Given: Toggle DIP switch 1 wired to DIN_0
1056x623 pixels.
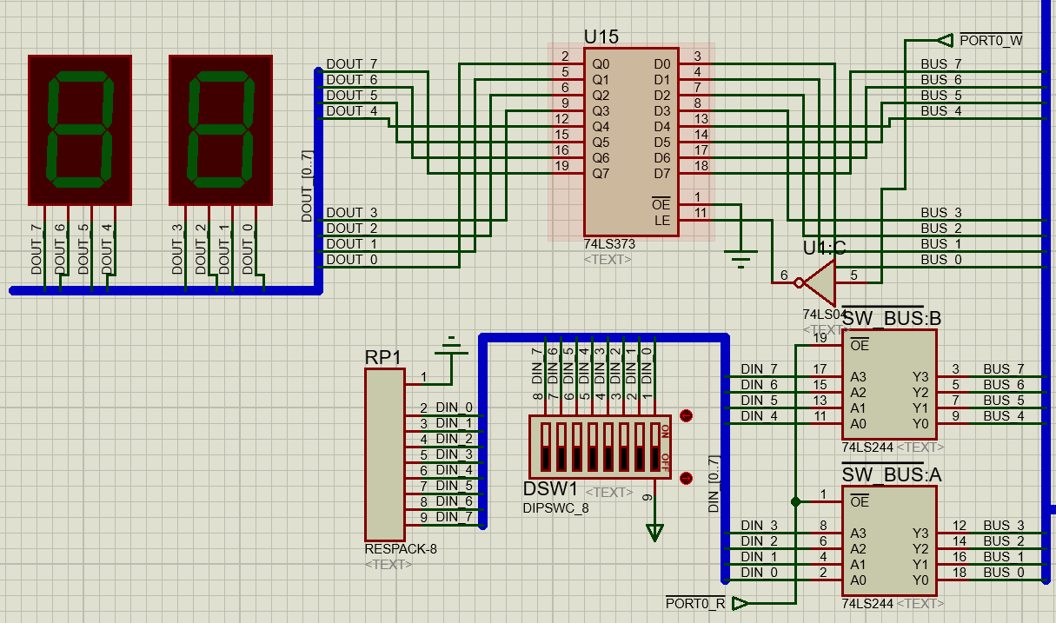Looking at the screenshot, I should coord(654,446).
